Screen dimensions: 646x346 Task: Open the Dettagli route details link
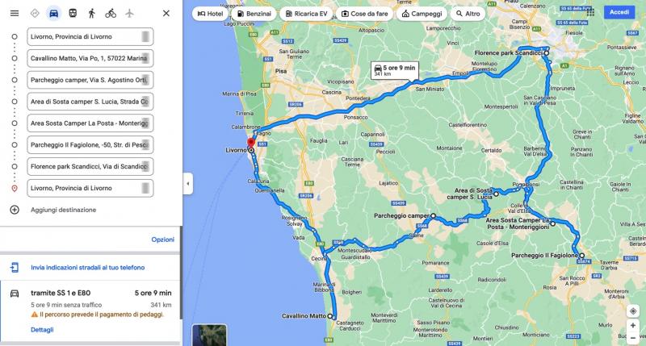tap(42, 330)
